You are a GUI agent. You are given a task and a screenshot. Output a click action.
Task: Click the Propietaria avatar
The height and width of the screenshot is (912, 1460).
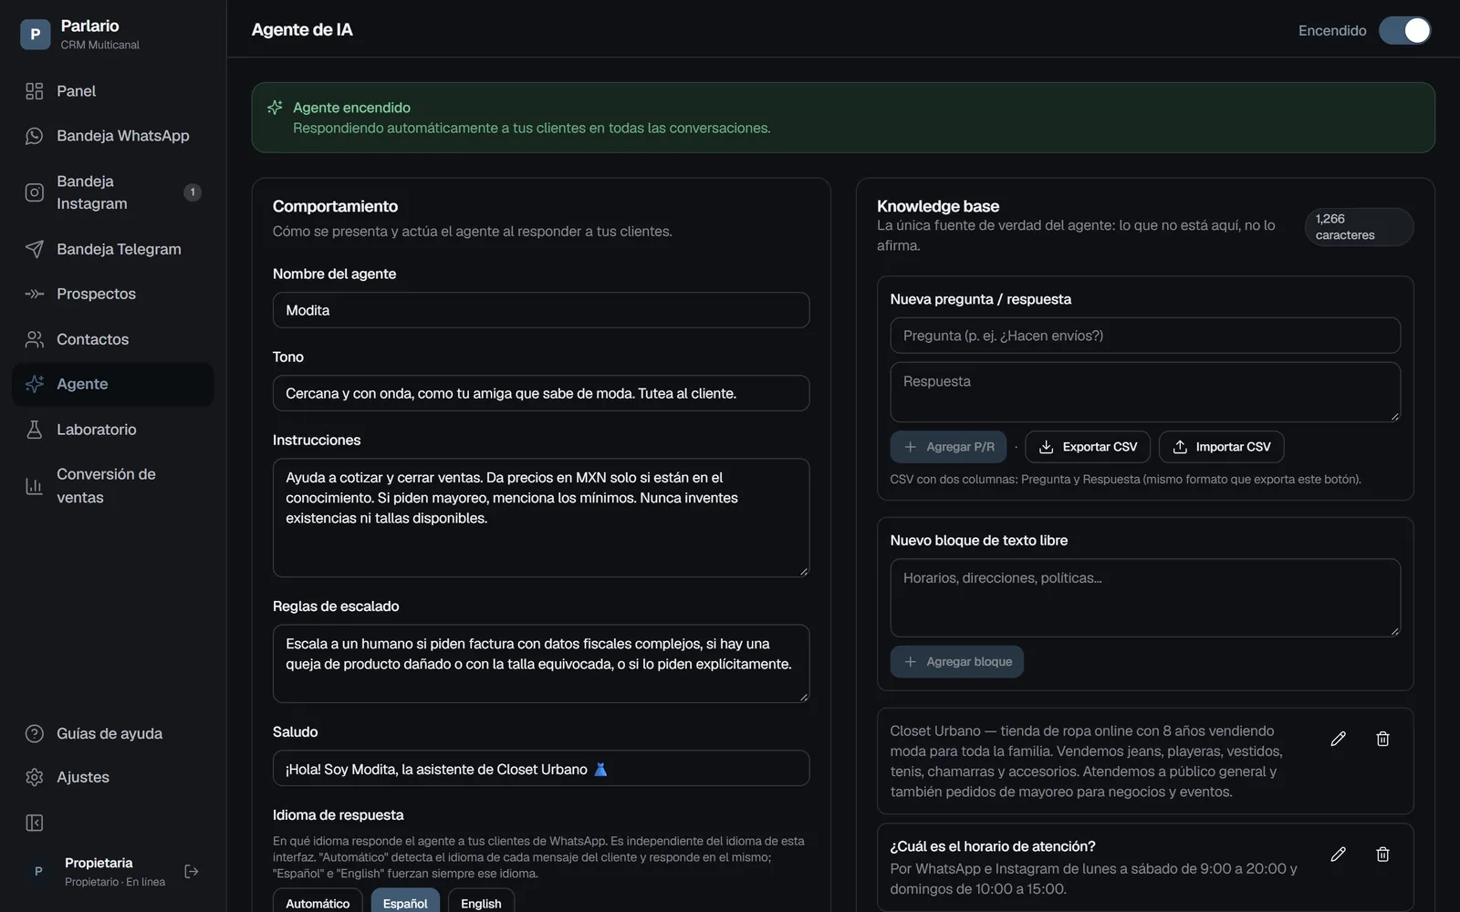point(38,872)
